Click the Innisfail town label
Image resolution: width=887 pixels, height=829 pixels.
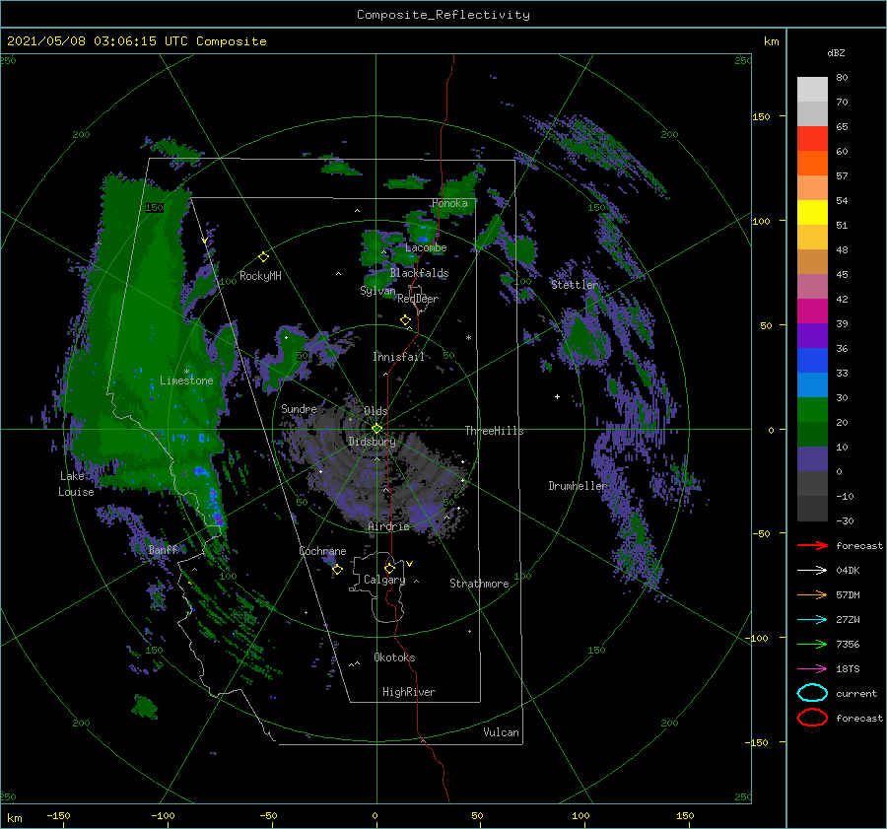tap(398, 357)
